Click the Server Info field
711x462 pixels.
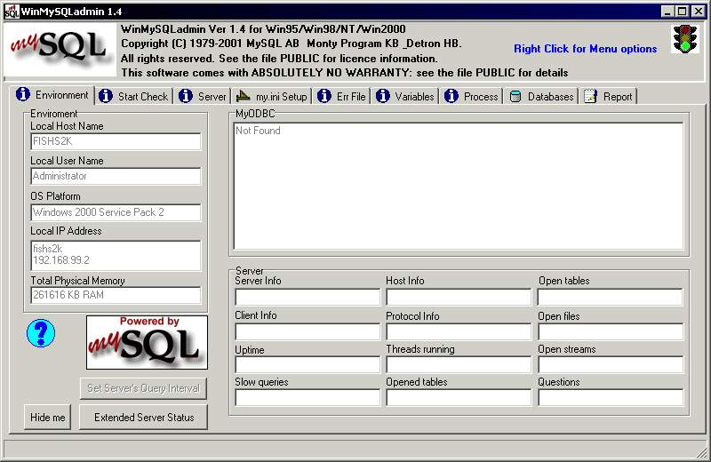pos(308,298)
